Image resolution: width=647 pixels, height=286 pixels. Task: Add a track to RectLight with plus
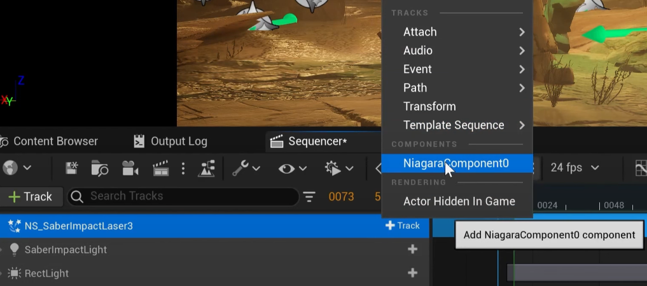click(x=412, y=273)
